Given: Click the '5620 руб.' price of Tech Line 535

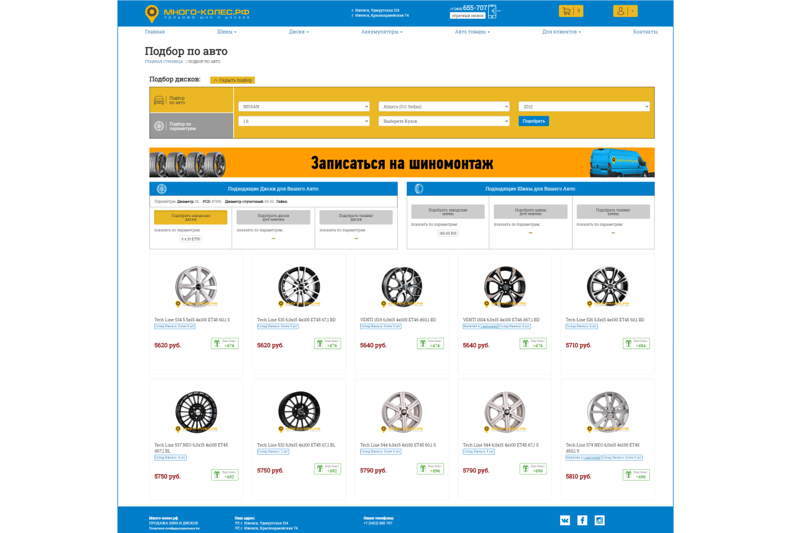Looking at the screenshot, I should click(x=270, y=346).
